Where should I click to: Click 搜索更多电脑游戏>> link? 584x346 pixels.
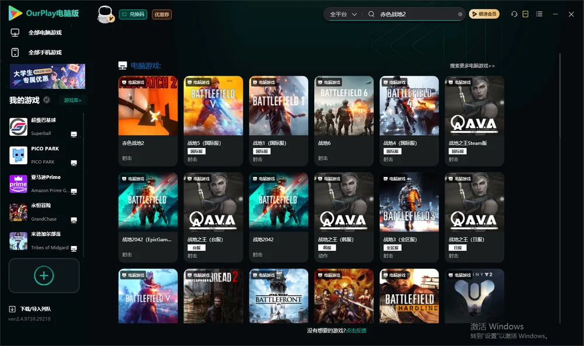point(472,65)
